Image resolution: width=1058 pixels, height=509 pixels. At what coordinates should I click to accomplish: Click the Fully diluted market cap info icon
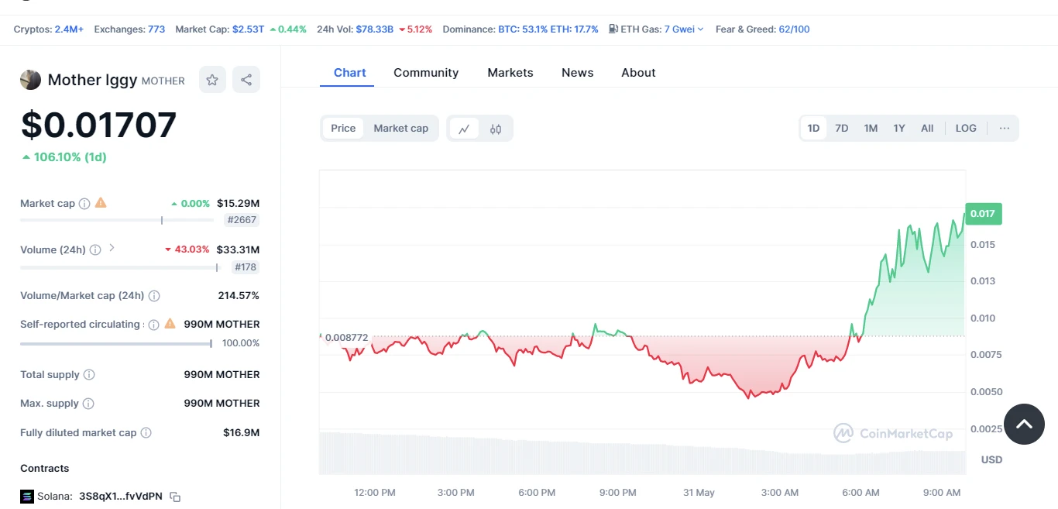(x=146, y=433)
